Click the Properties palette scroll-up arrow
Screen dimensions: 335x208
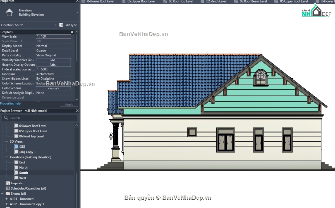(x=77, y=32)
